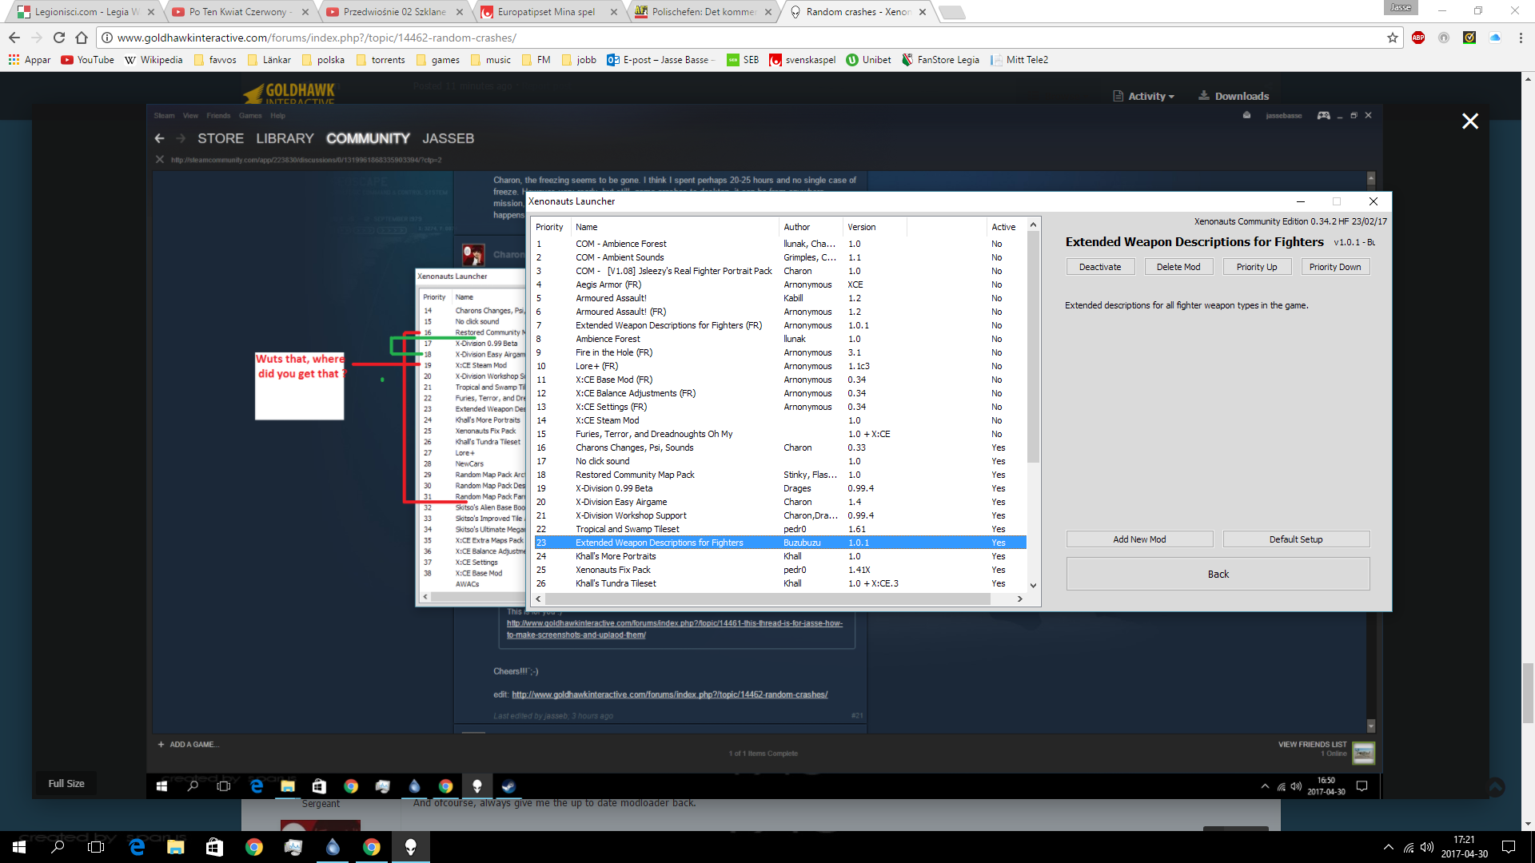Click the COMMUNITY tab in the pictured Steam window

(368, 138)
